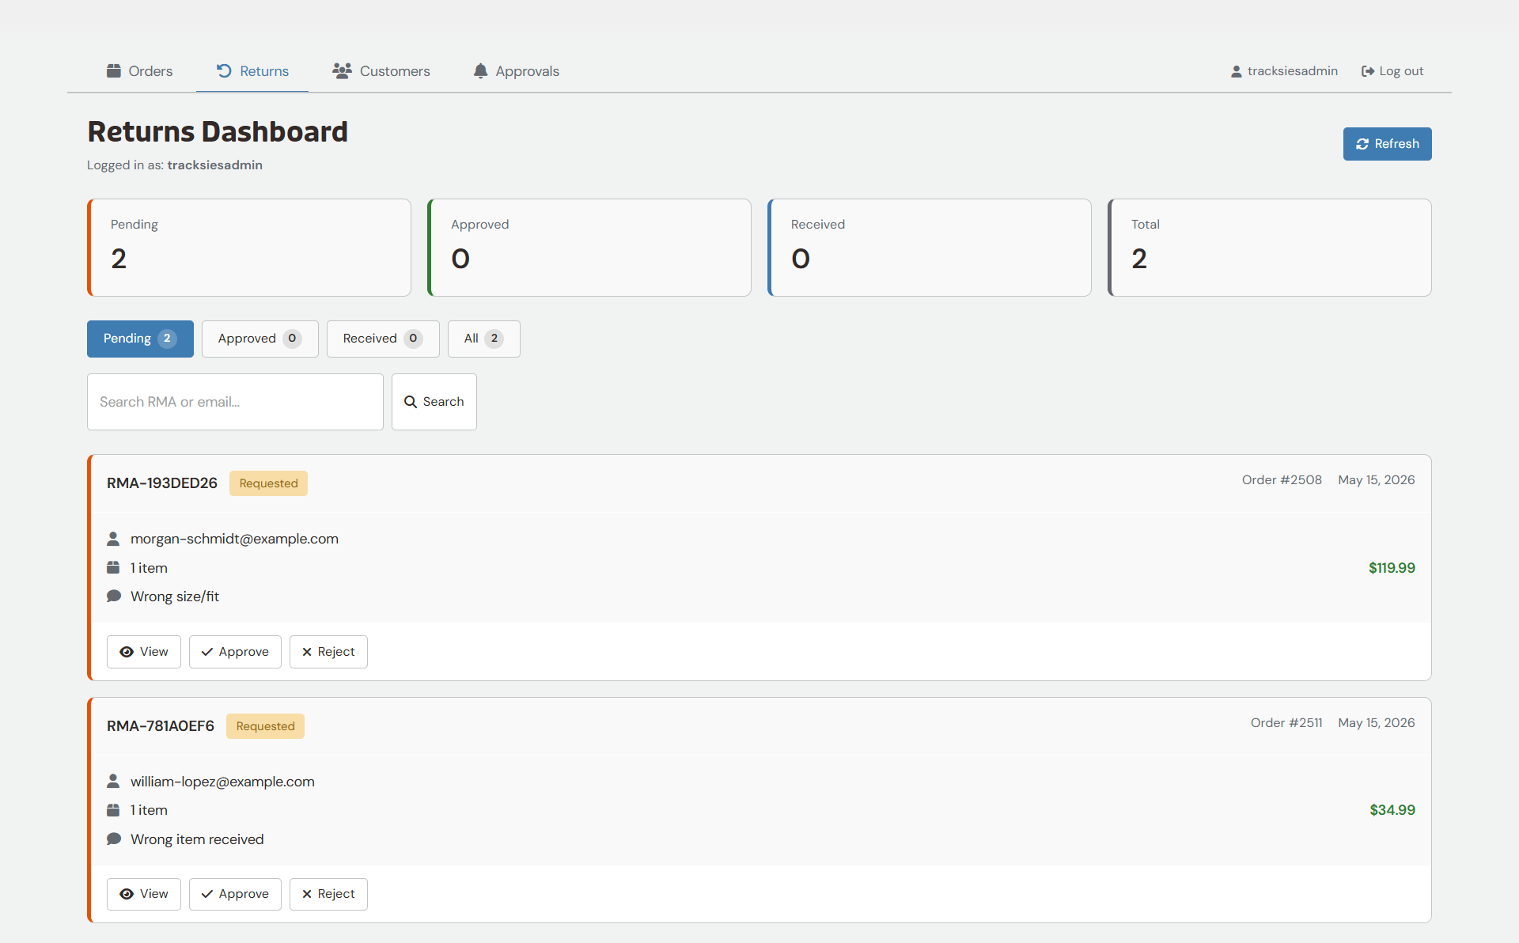Screen dimensions: 1519x943
Task: Click the Search button
Action: [434, 402]
